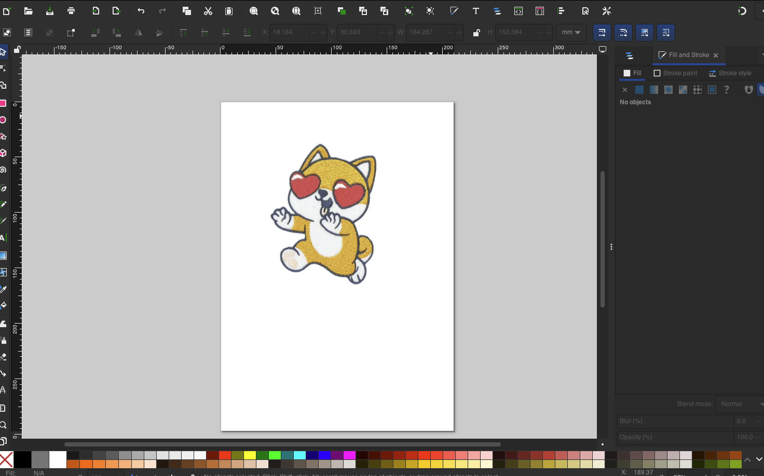Select the Spiral tool
This screenshot has height=476, width=764.
(x=3, y=170)
